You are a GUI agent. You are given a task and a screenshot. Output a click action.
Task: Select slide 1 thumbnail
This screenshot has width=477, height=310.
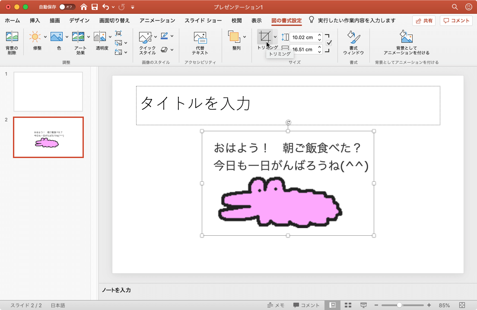pyautogui.click(x=48, y=92)
